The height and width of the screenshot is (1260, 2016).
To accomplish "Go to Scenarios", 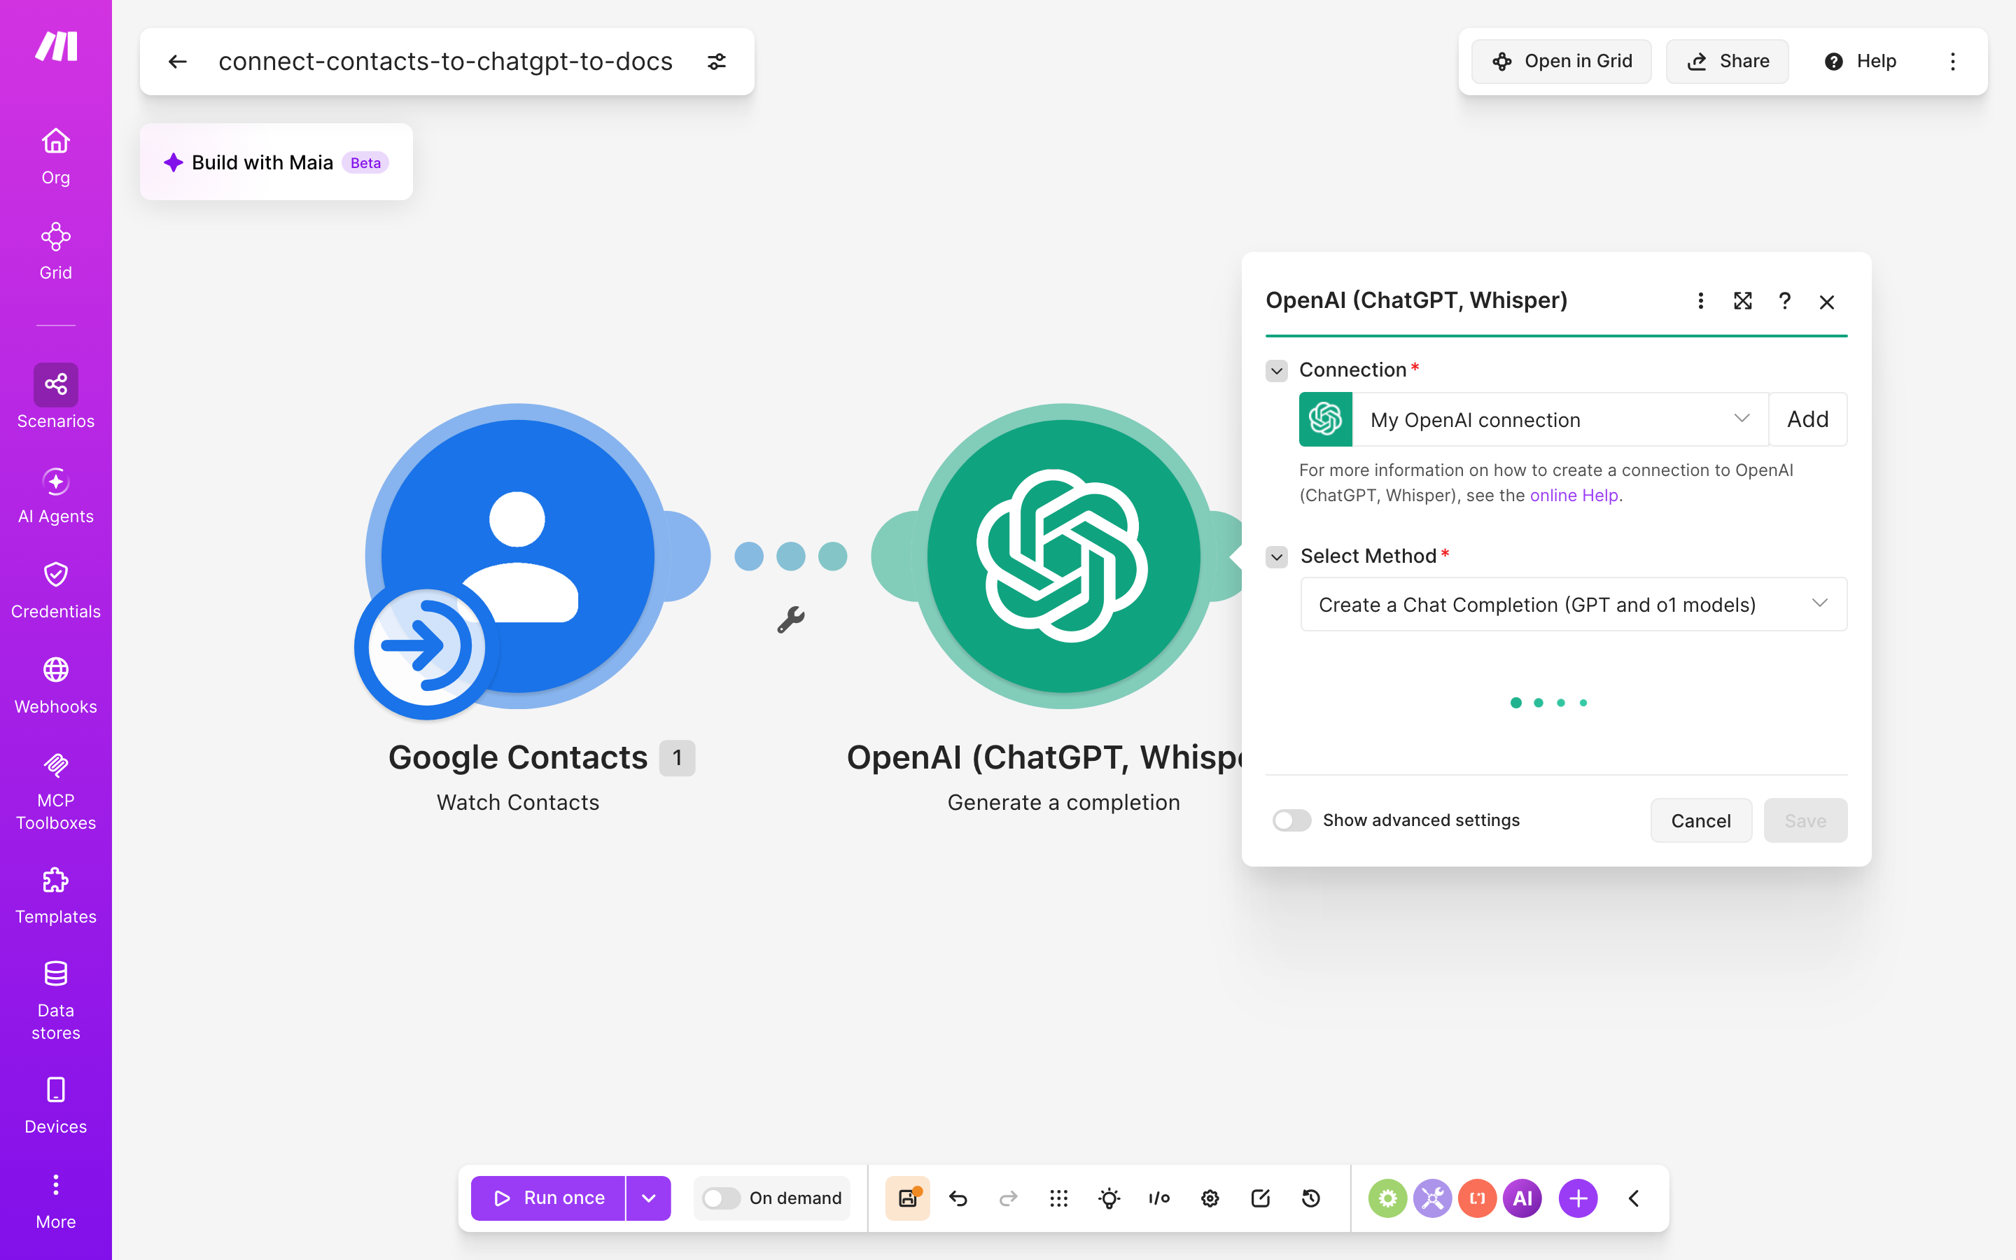I will pos(56,397).
